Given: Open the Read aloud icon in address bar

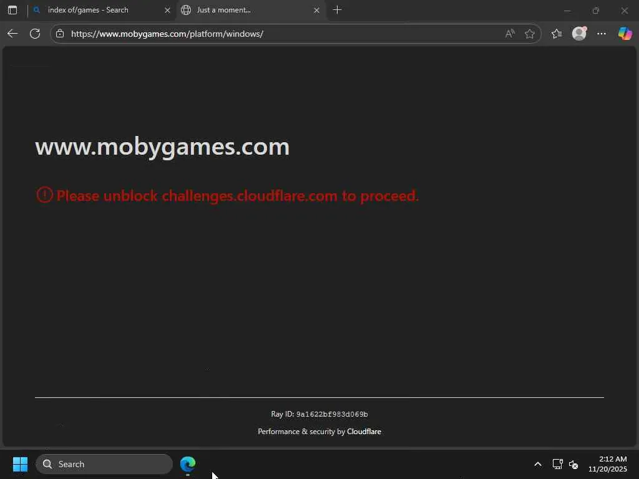Looking at the screenshot, I should point(510,34).
